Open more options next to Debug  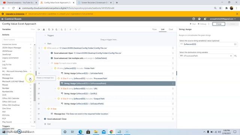pos(209,24)
